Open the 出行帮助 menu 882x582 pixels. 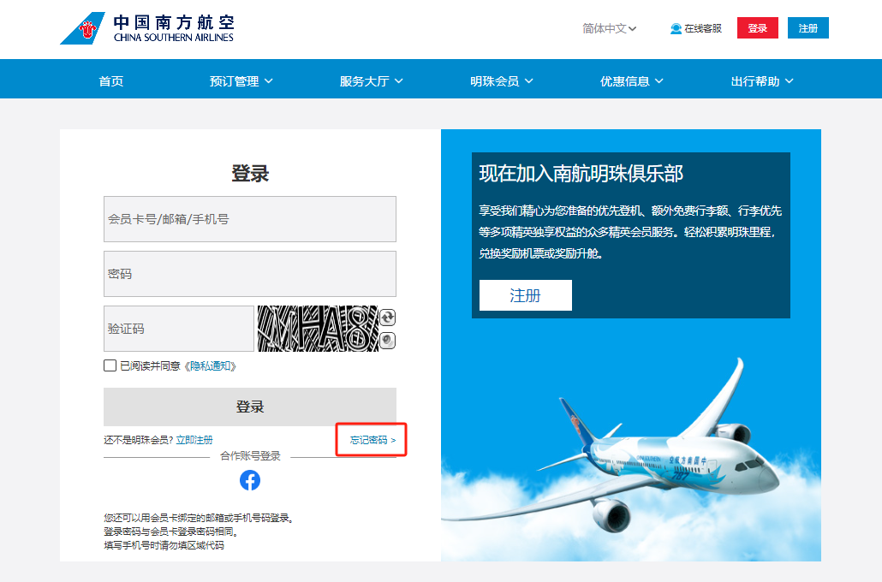(x=761, y=81)
